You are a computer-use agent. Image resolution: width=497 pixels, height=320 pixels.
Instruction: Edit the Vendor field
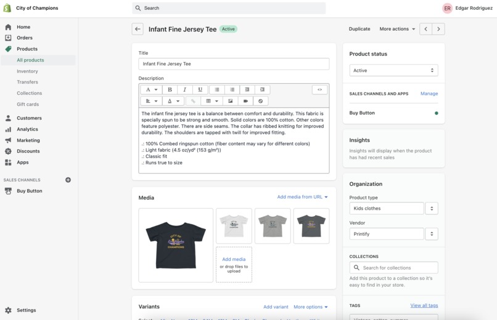387,234
